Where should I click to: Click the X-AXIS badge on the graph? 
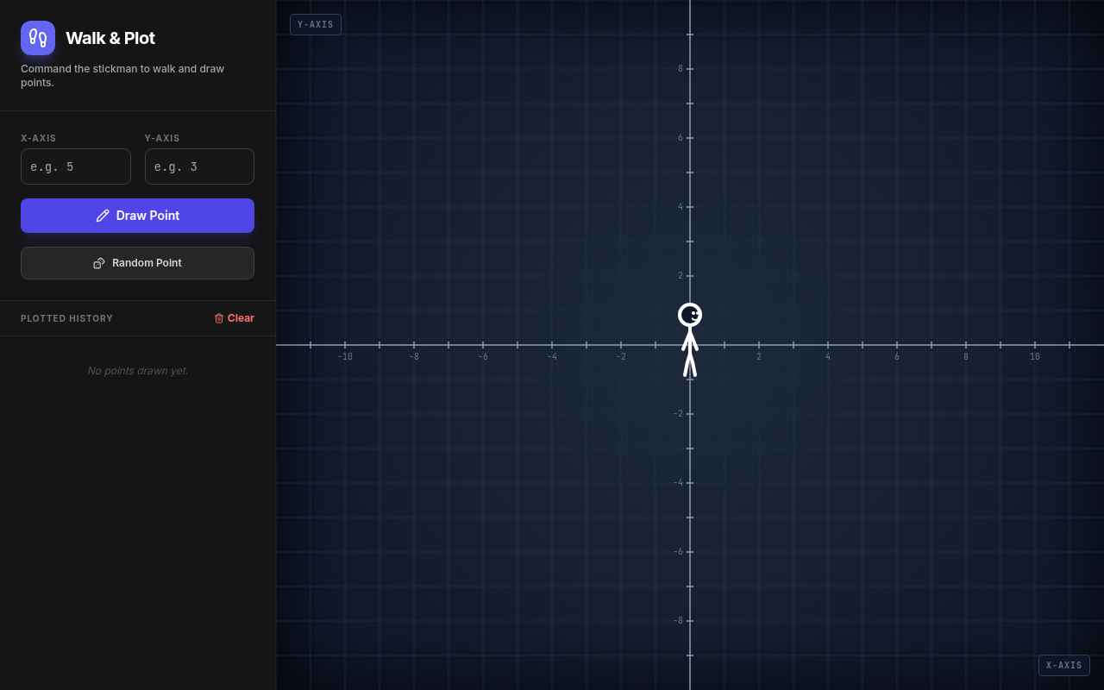coord(1064,665)
